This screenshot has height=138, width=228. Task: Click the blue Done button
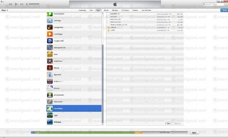[223, 10]
